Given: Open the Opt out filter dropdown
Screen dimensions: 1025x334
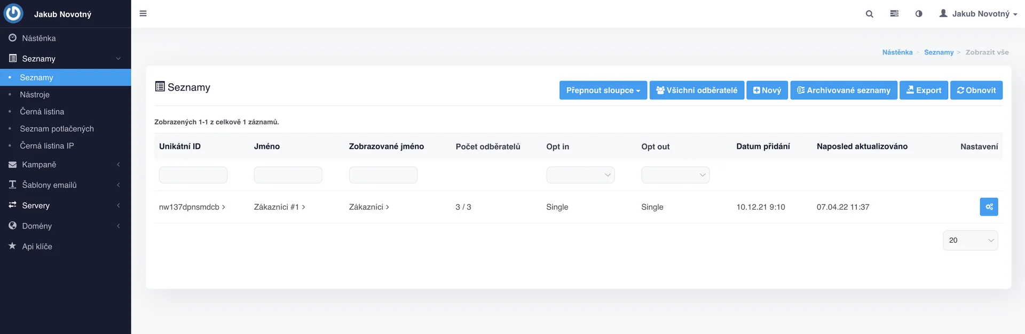Looking at the screenshot, I should point(675,175).
